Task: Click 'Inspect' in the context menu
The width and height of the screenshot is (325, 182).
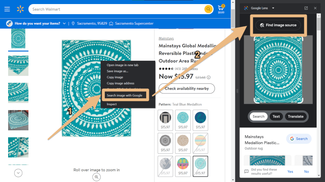Action: tap(111, 104)
